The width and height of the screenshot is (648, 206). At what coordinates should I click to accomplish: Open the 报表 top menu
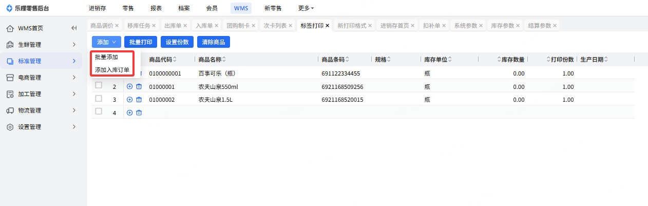[x=156, y=8]
